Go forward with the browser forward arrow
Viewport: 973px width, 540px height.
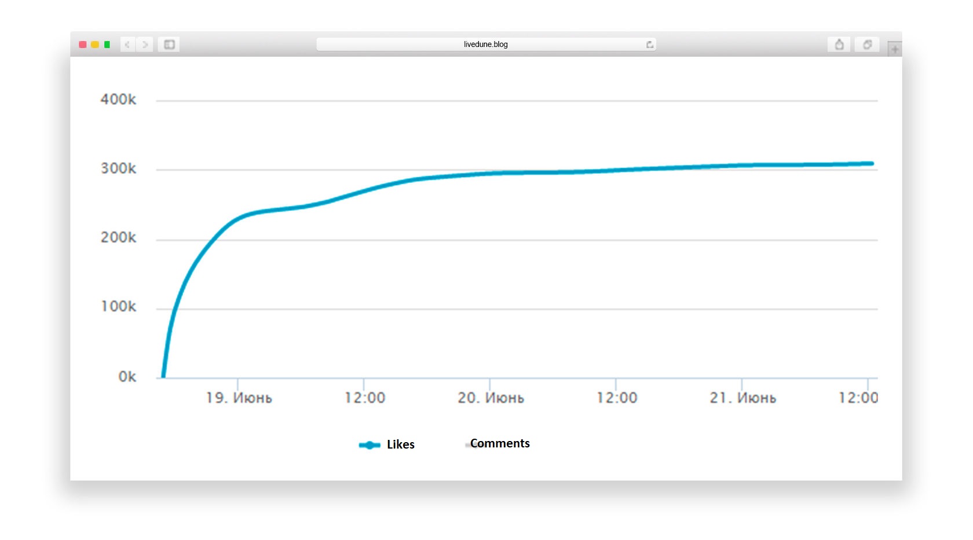145,45
